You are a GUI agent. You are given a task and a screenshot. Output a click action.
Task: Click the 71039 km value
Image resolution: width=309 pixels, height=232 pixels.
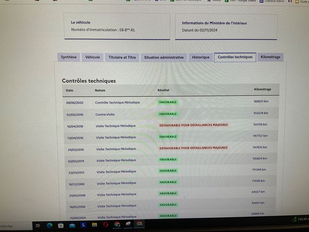(x=258, y=181)
